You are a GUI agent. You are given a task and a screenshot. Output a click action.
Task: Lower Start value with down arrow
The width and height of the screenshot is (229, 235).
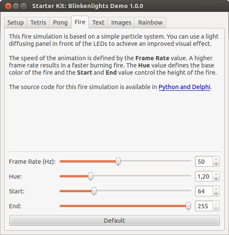coord(216,193)
